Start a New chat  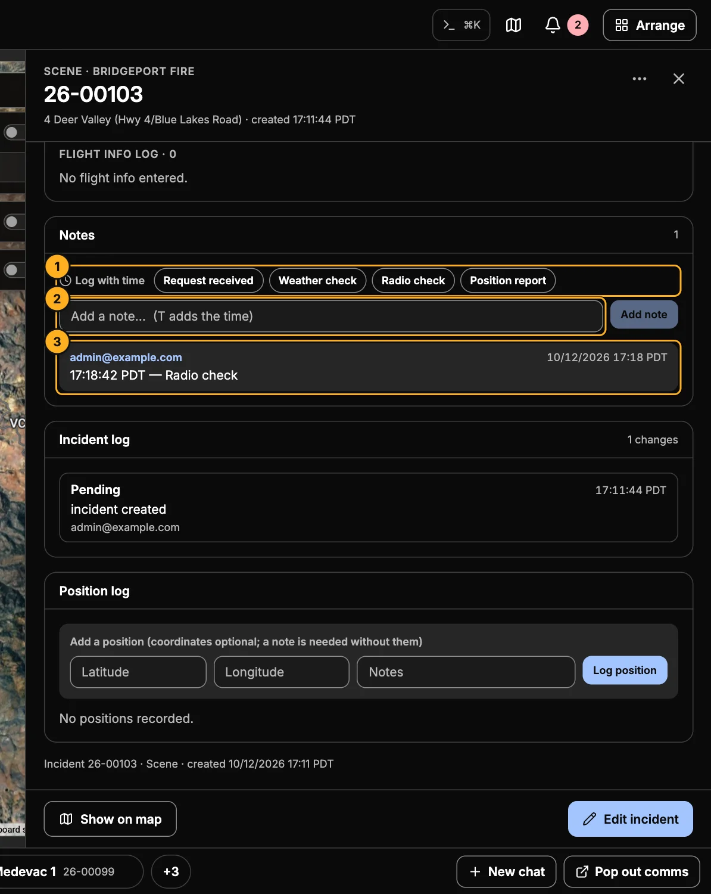coord(506,871)
